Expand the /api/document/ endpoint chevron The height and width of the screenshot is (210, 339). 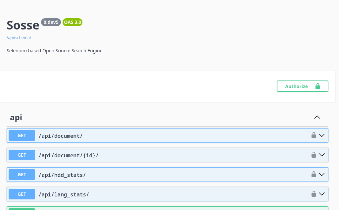(x=322, y=135)
